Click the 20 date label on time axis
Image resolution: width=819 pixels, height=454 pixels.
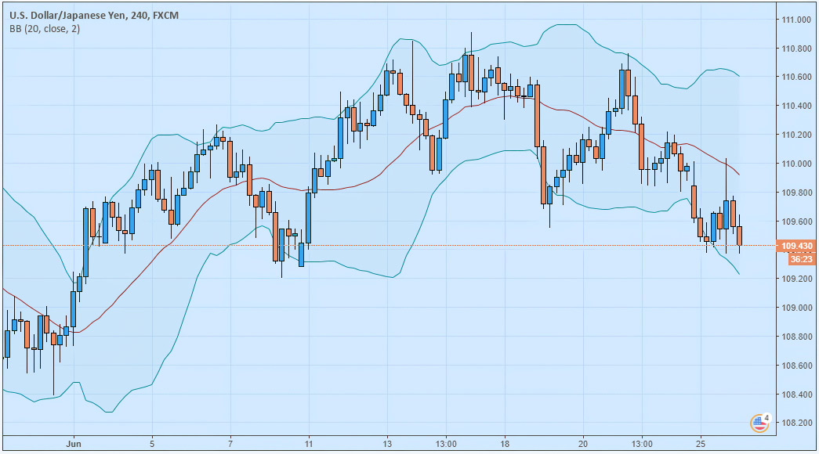(583, 444)
